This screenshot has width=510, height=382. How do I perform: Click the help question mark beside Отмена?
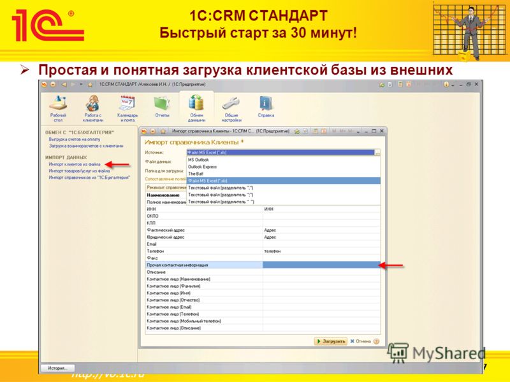(x=376, y=341)
